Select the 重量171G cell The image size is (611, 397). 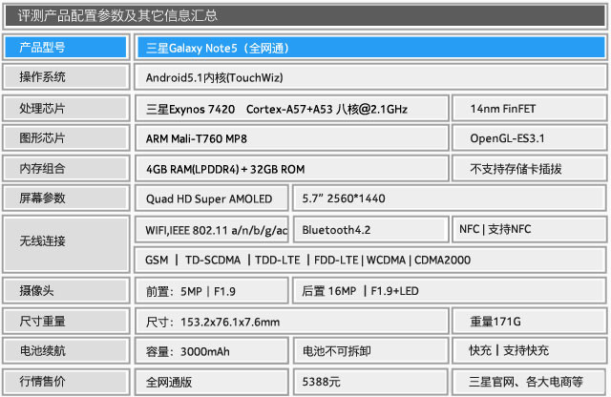point(528,322)
